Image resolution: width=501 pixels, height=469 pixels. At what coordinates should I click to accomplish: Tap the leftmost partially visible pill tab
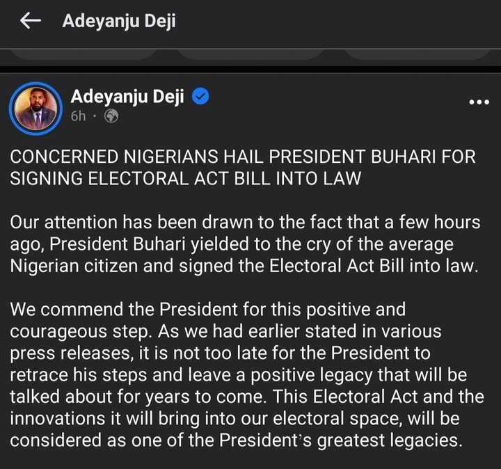click(x=82, y=51)
